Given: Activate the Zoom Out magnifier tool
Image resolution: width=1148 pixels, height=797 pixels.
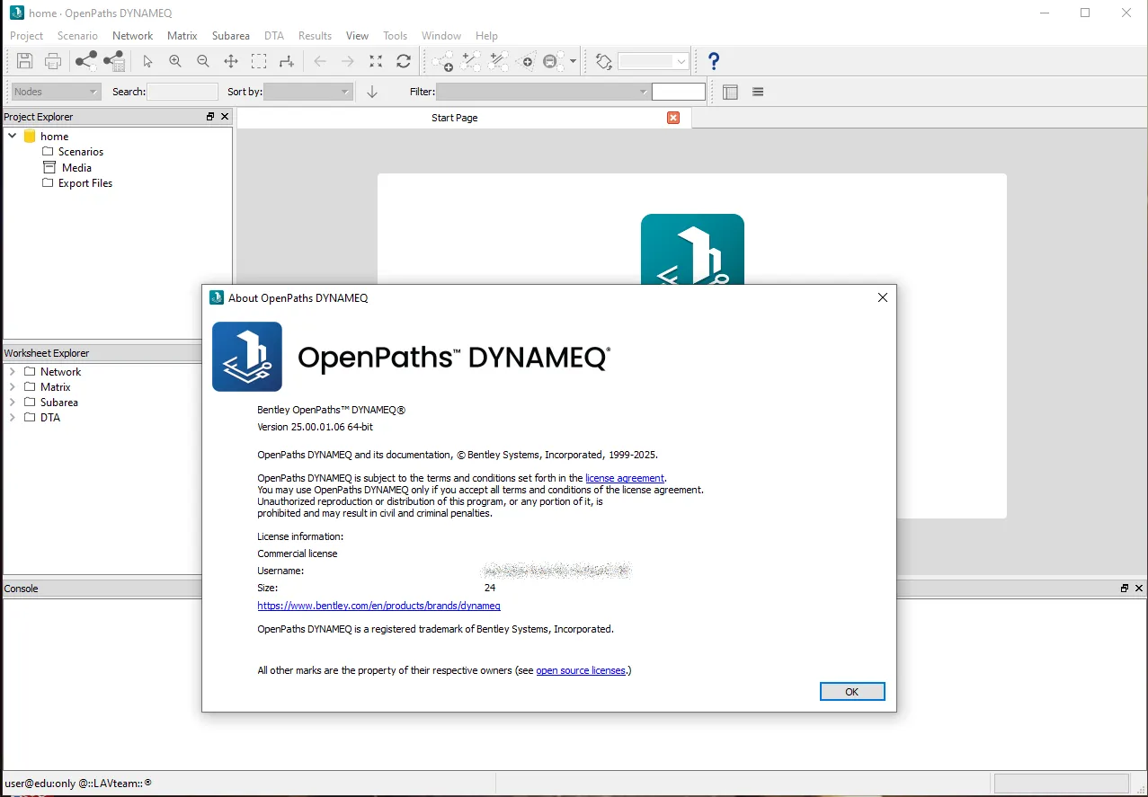Looking at the screenshot, I should tap(203, 61).
